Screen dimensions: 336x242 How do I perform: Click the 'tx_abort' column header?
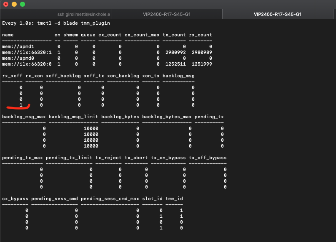(136, 158)
